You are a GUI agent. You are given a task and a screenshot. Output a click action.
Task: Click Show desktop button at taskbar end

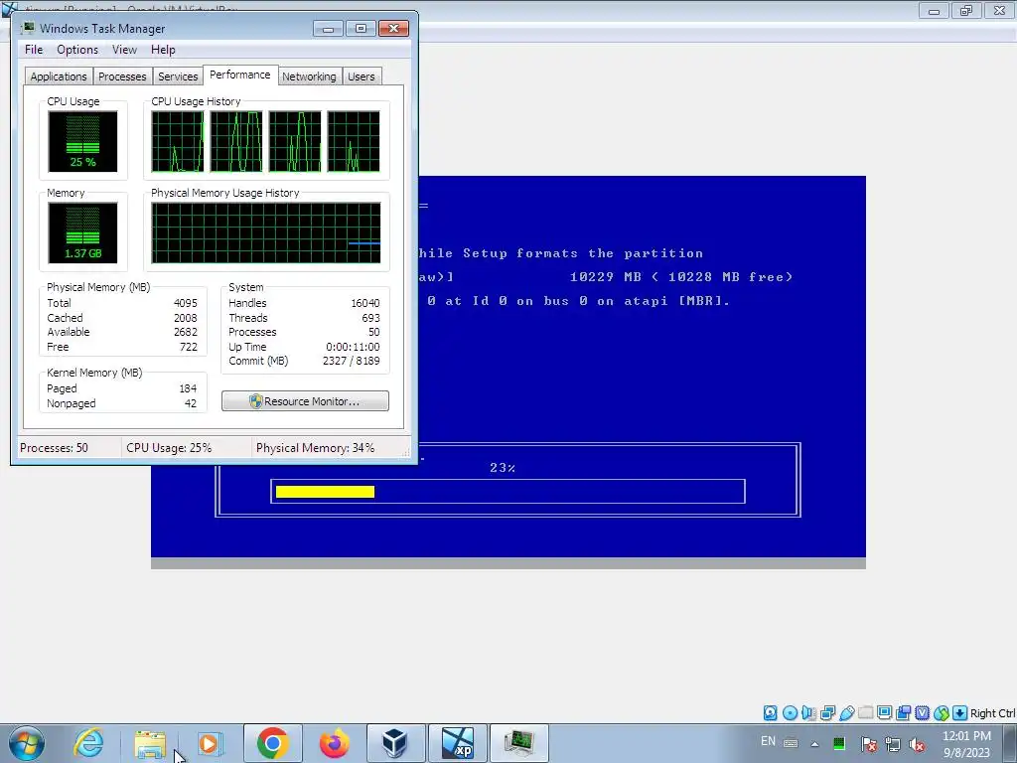[x=1011, y=743]
